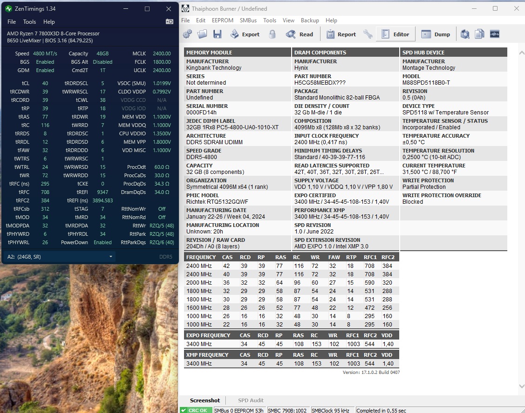Click the magnifier search icon after Dump

pos(465,34)
